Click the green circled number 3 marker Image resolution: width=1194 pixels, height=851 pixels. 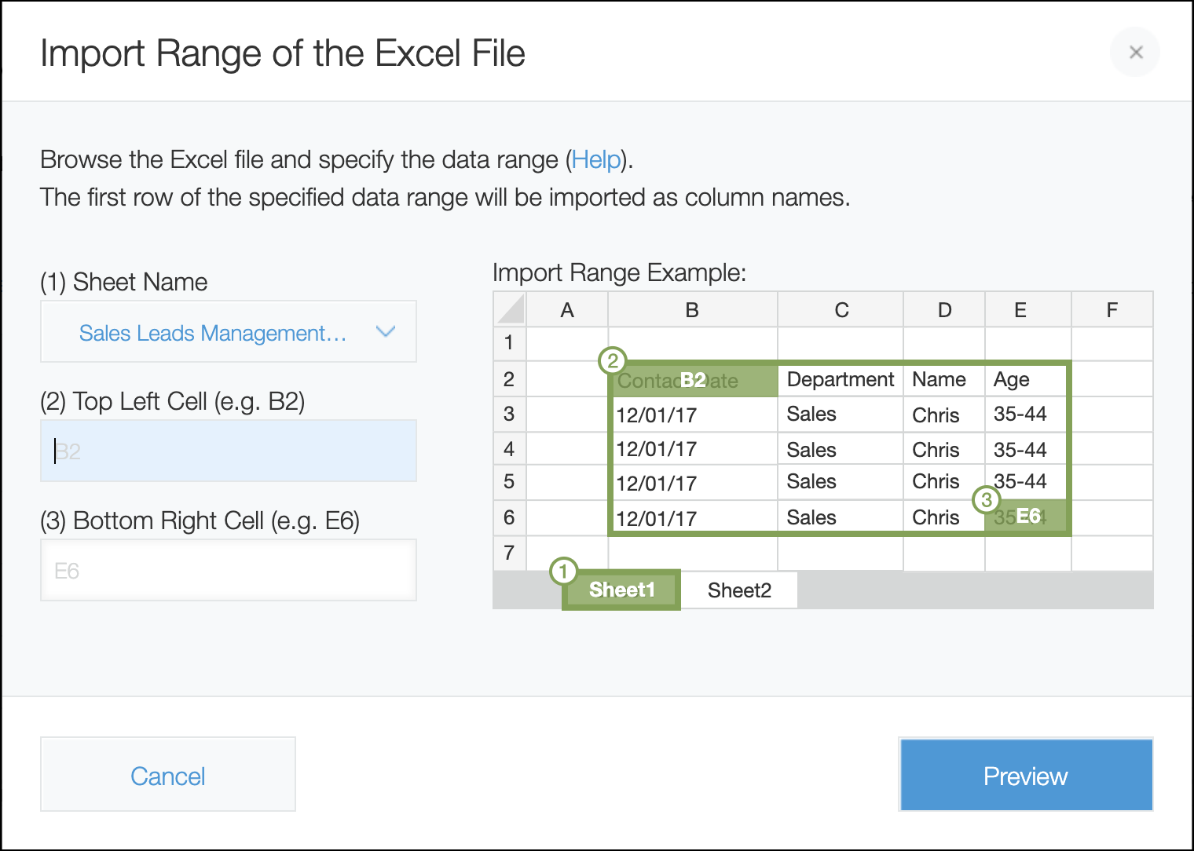pyautogui.click(x=986, y=499)
